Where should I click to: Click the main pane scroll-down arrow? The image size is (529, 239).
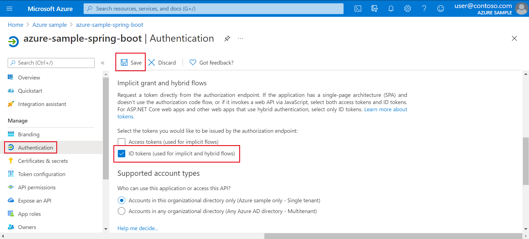tap(526, 229)
